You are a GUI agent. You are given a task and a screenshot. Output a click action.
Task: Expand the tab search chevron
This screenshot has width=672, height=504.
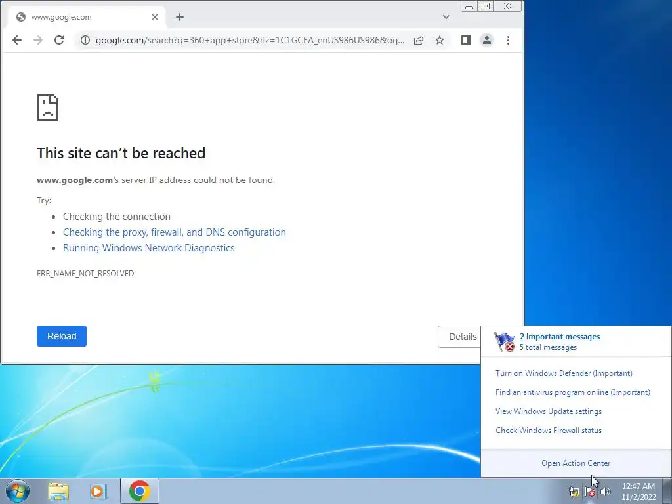446,17
